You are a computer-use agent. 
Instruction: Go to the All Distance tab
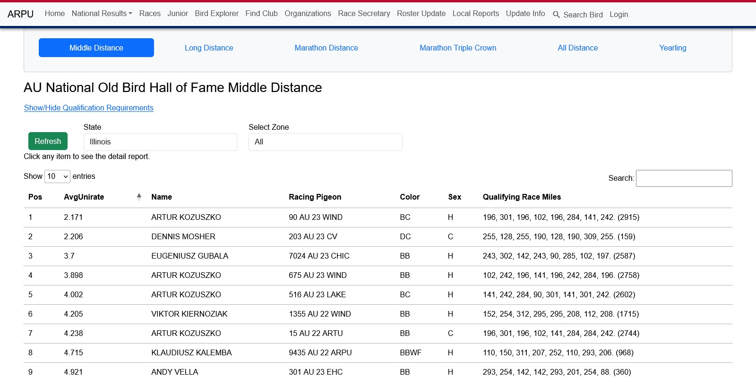click(x=577, y=48)
